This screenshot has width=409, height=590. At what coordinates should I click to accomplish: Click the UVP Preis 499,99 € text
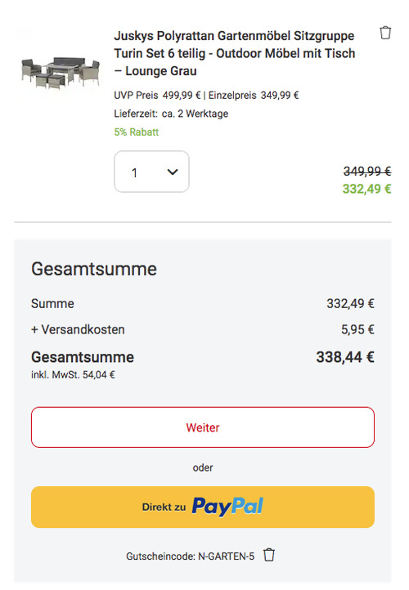pyautogui.click(x=157, y=95)
